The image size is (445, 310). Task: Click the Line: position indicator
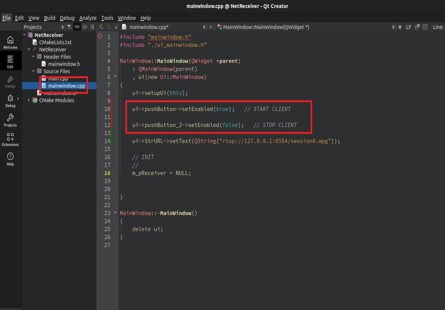pos(438,27)
